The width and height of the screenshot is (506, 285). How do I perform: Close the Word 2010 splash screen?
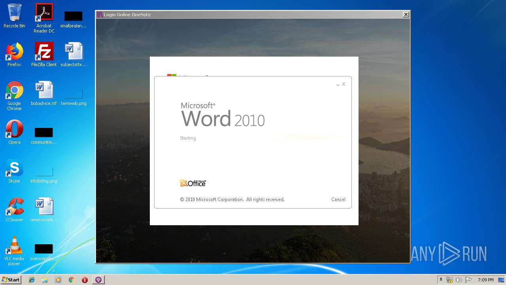pos(344,84)
